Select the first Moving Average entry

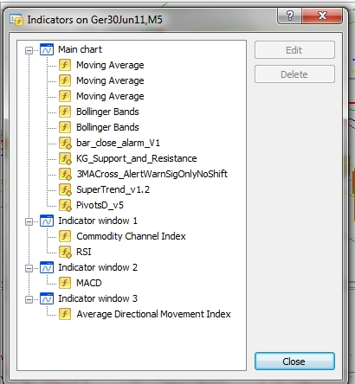click(110, 65)
